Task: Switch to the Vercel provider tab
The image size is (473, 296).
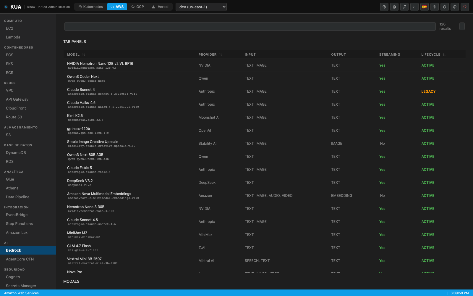Action: tap(160, 7)
